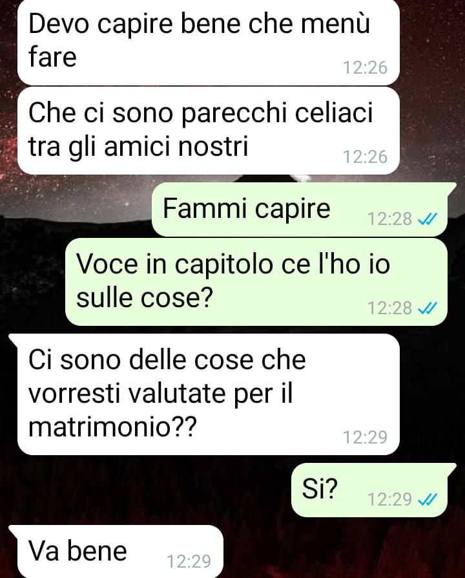Tap the "Va bene" message bubble
Screen dimensions: 465x578
[x=116, y=551]
